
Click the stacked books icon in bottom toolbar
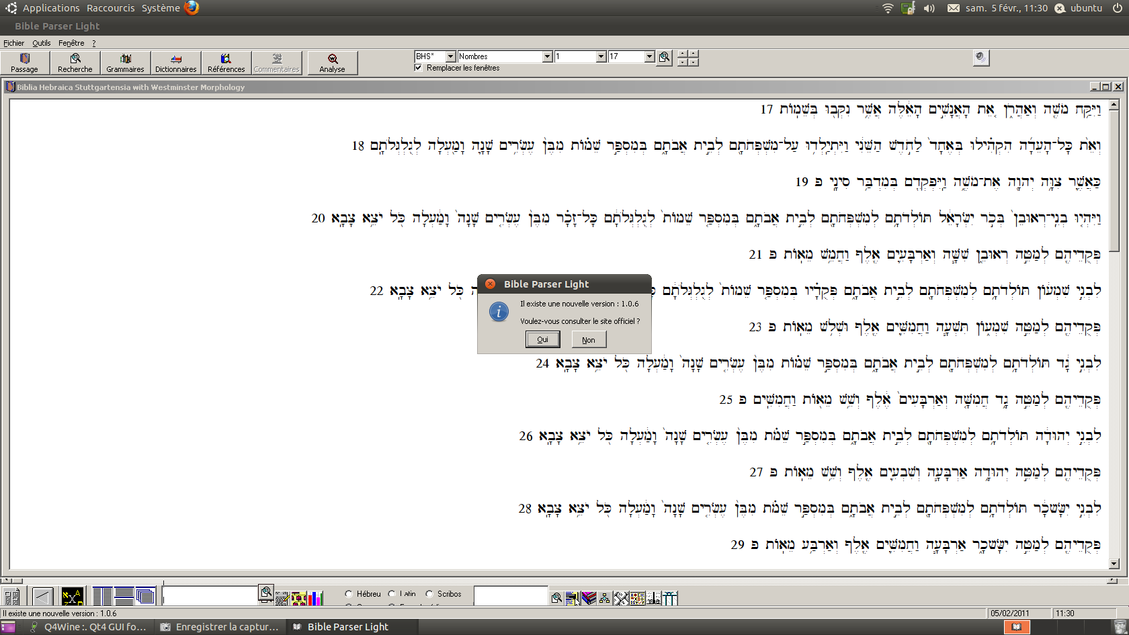pos(589,598)
